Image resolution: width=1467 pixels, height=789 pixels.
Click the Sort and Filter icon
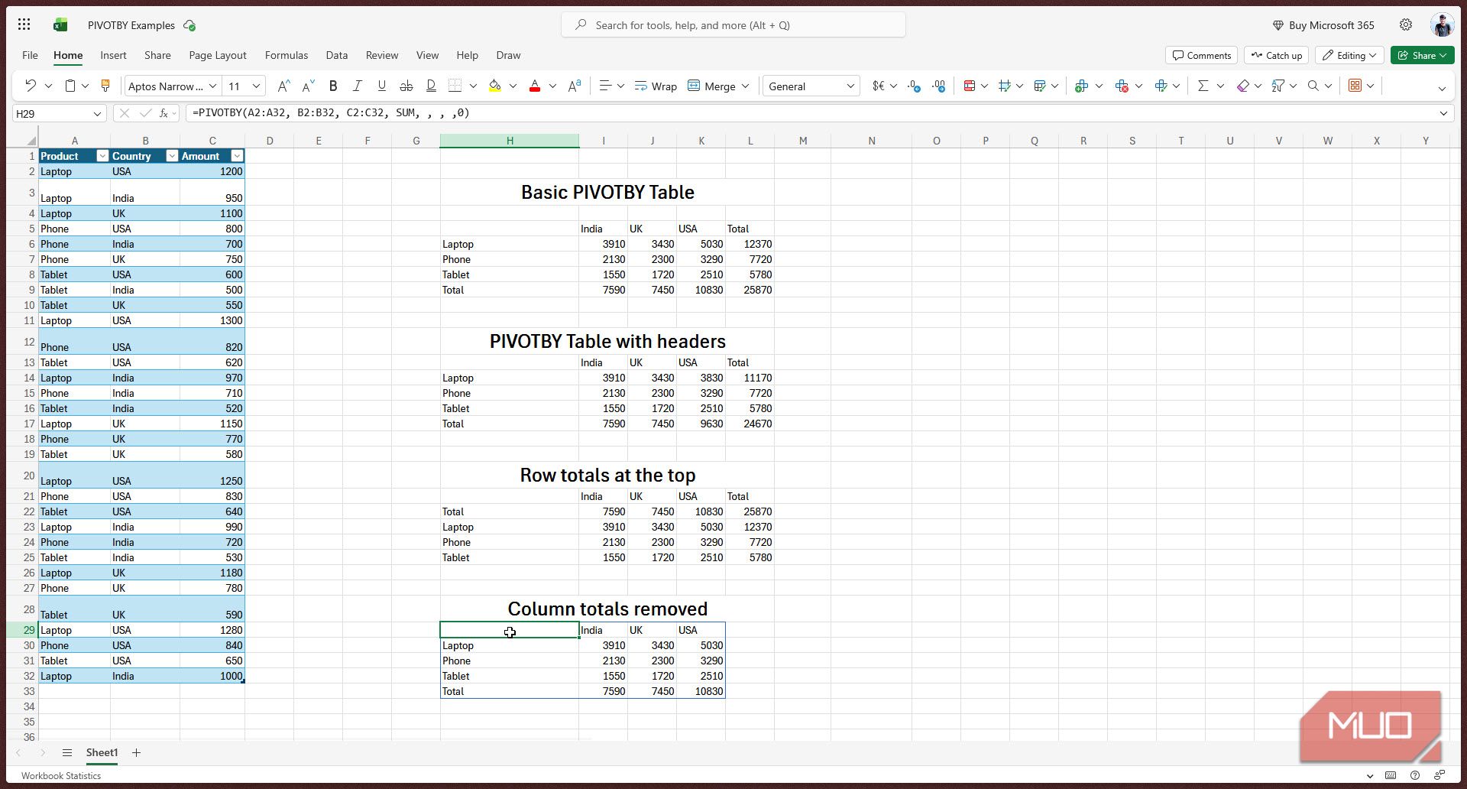[1278, 86]
